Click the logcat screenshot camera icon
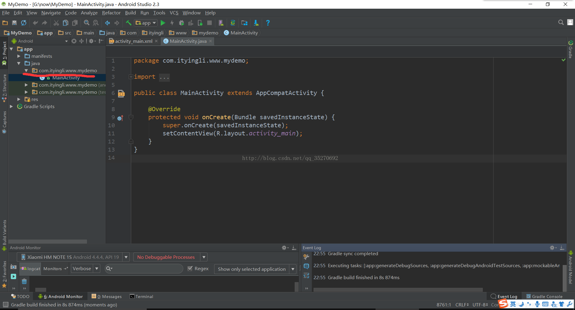The width and height of the screenshot is (575, 310). pos(13,267)
